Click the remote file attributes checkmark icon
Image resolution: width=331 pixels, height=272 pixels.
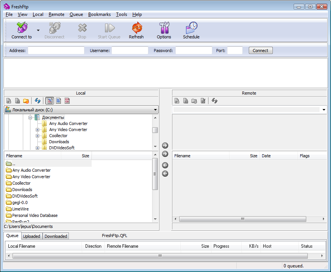point(203,101)
